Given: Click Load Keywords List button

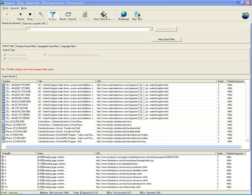Looking at the screenshot, I should pos(166,29).
